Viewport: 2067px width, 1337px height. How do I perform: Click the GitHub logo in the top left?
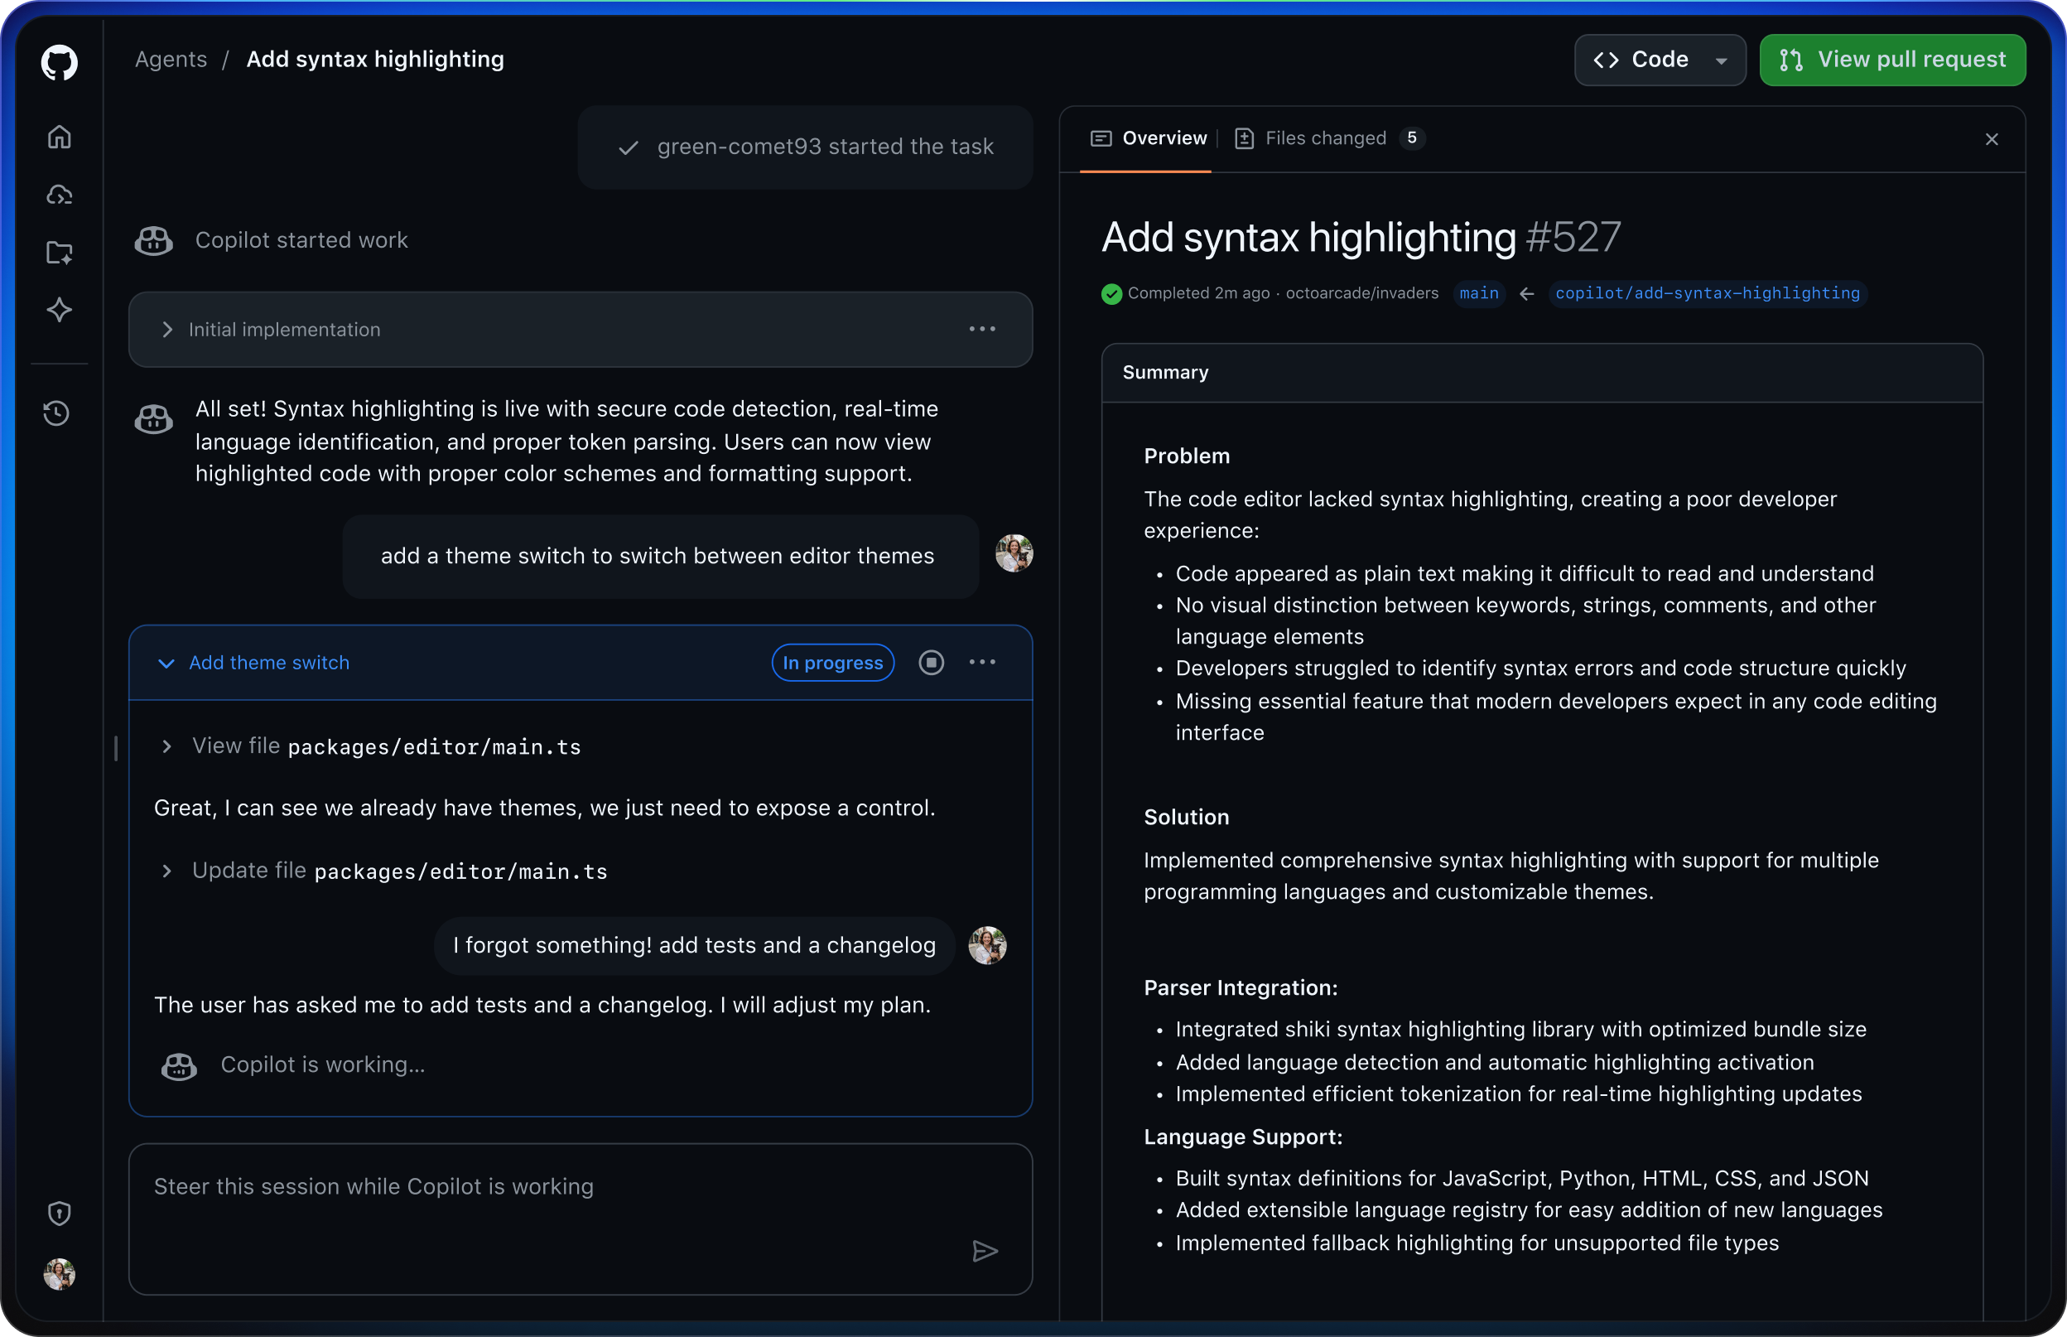pyautogui.click(x=59, y=61)
